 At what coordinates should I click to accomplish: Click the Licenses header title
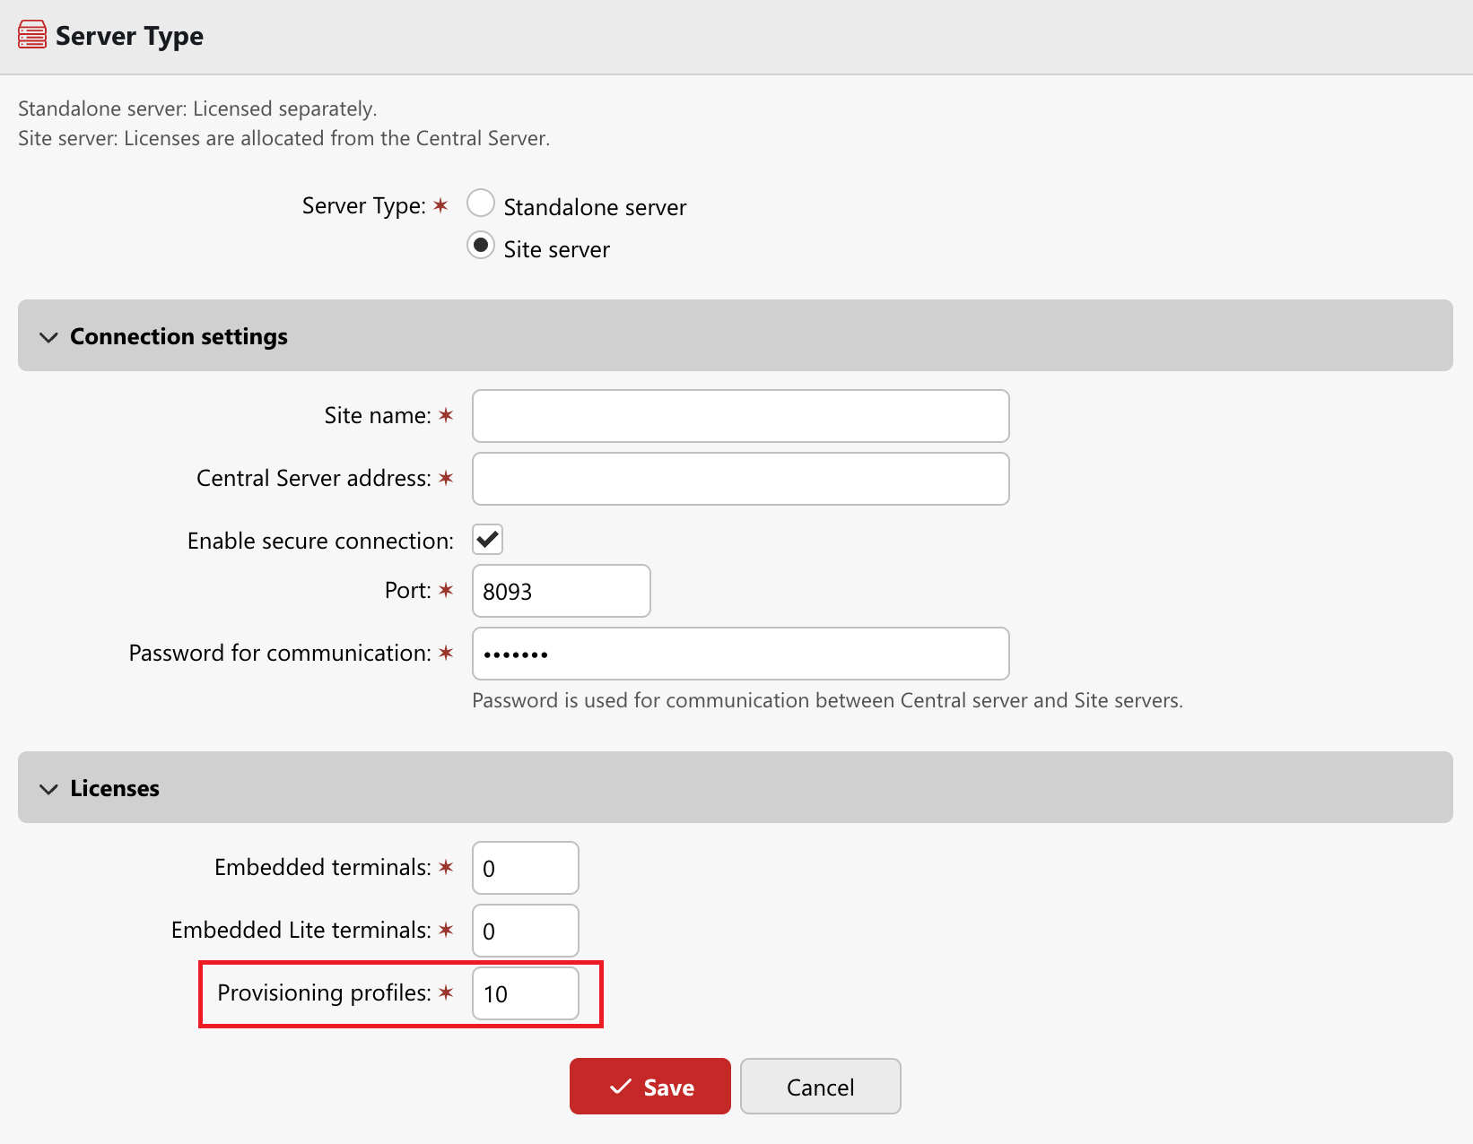pos(115,788)
